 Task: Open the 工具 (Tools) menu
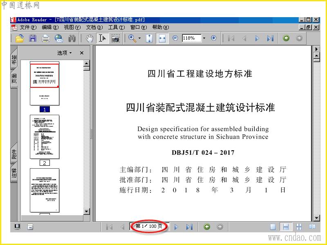[x=116, y=27]
